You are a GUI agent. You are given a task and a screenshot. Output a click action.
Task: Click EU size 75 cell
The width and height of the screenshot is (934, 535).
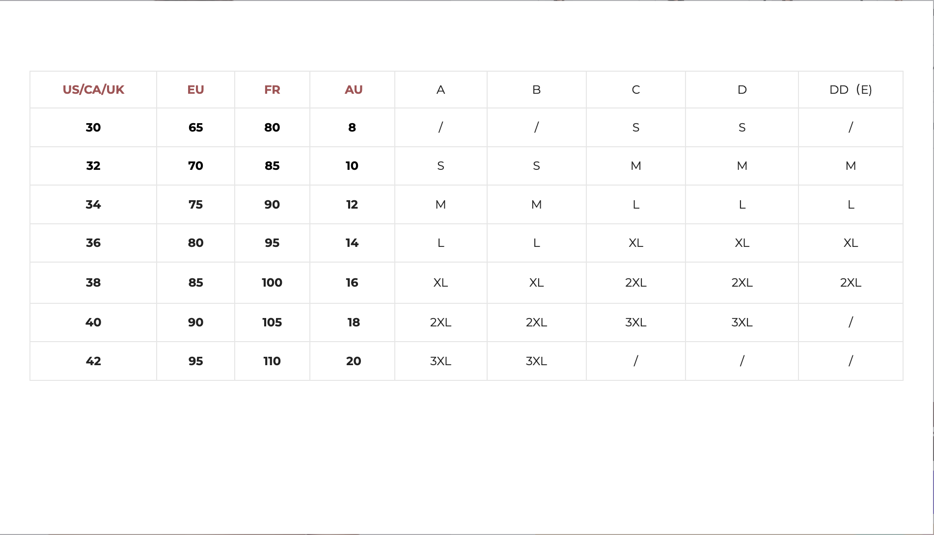pyautogui.click(x=195, y=205)
